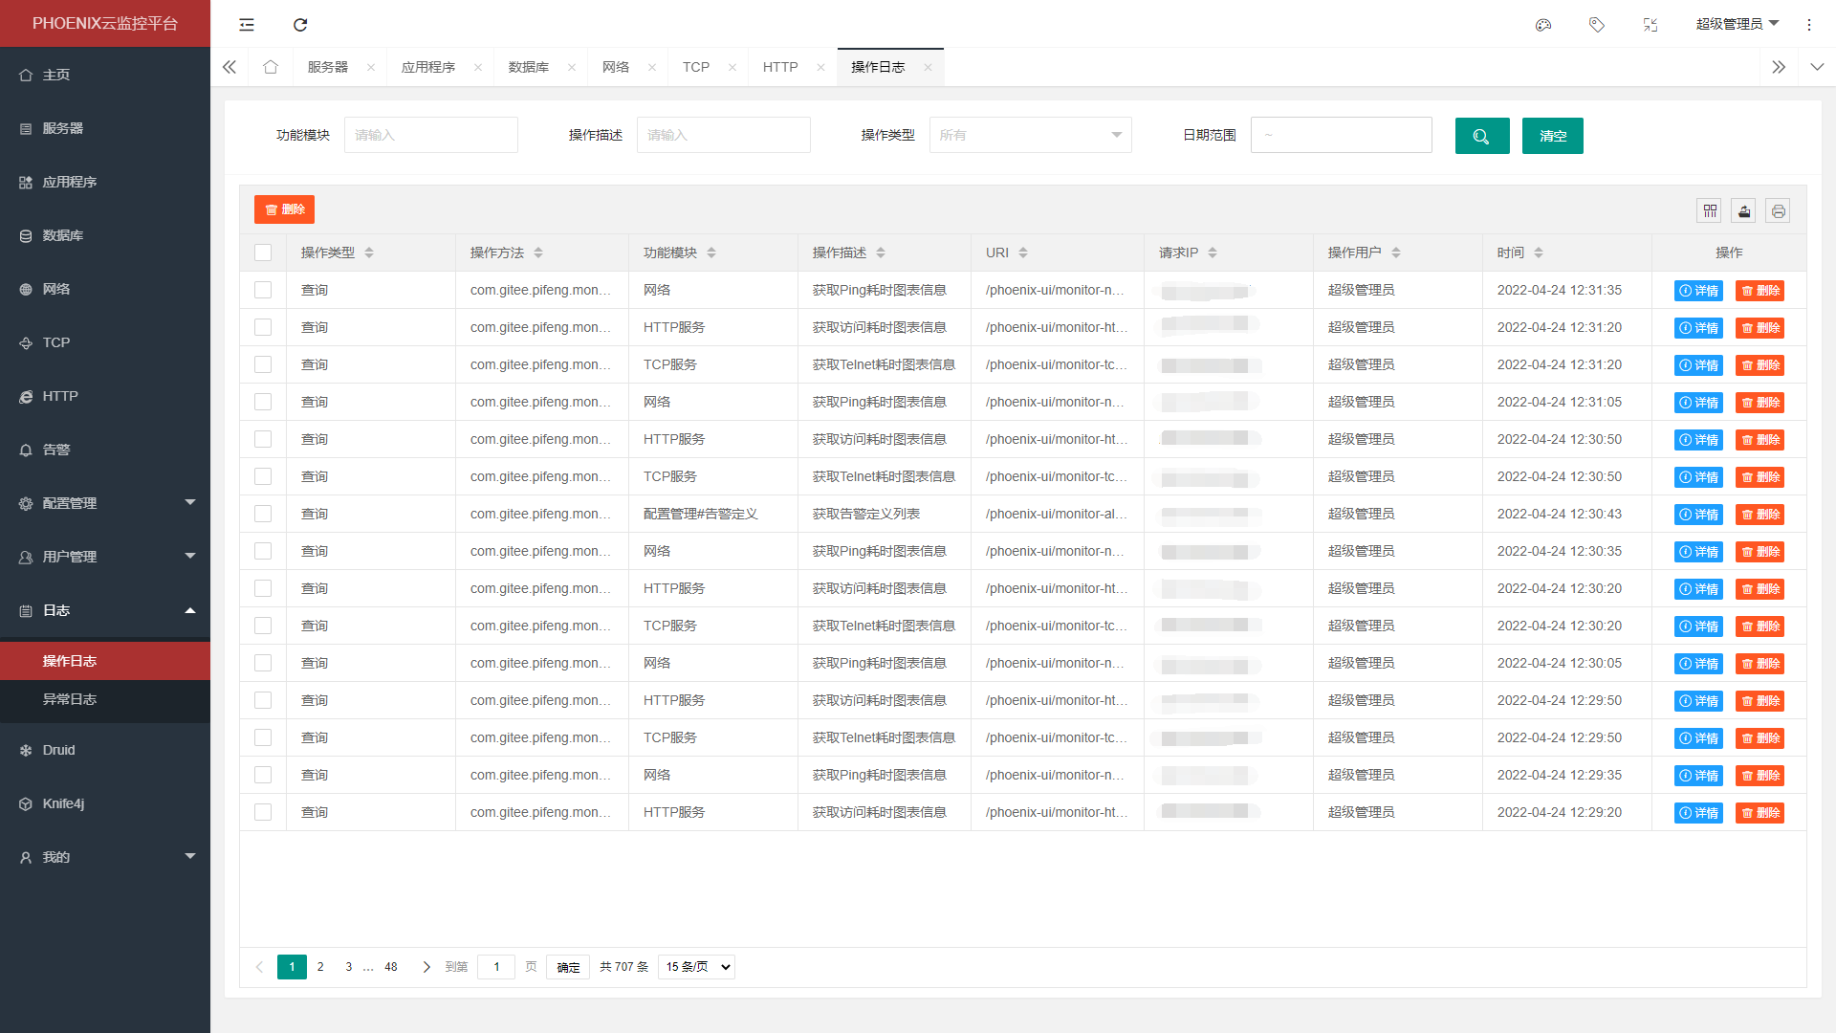Screen dimensions: 1836x1033
Task: Switch to the HTTP tab
Action: [x=780, y=67]
